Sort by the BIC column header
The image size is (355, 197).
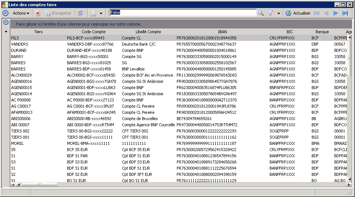(x=290, y=32)
